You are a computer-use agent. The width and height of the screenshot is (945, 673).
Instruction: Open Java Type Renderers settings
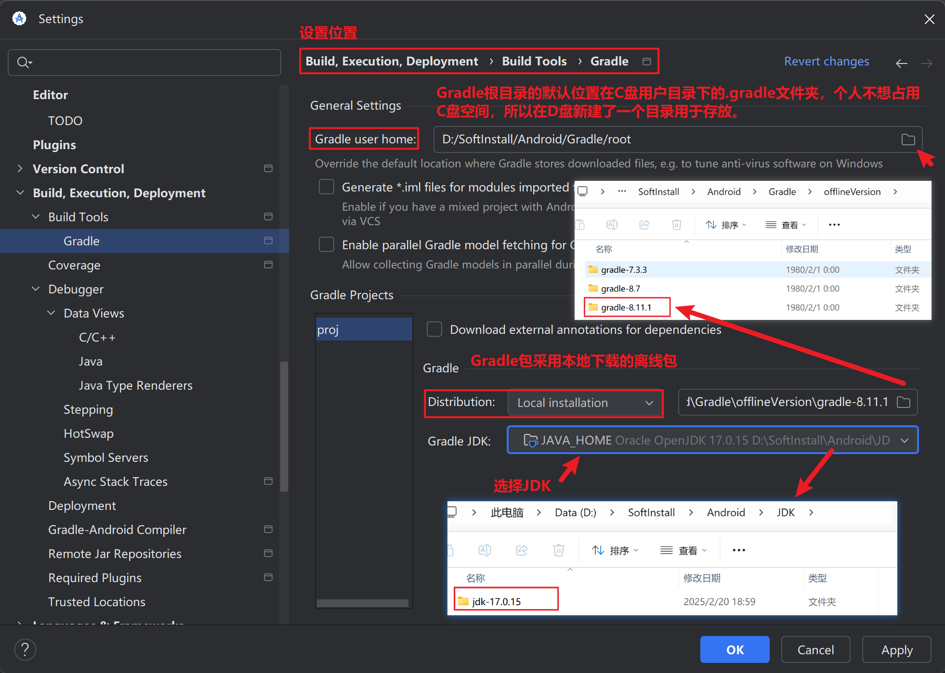point(136,385)
